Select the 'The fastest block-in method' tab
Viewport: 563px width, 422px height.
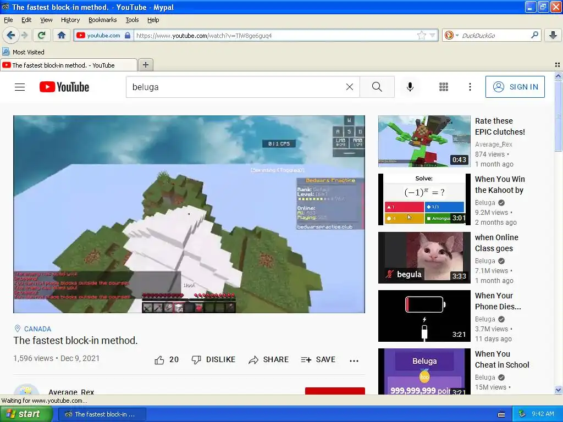pyautogui.click(x=69, y=65)
